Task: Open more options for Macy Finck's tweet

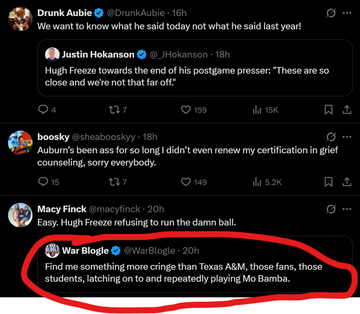Action: coord(347,208)
